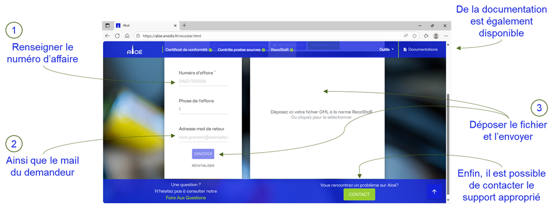Screen dimensions: 556x209
Task: Open the Foire Aux Questions link
Action: tap(186, 197)
